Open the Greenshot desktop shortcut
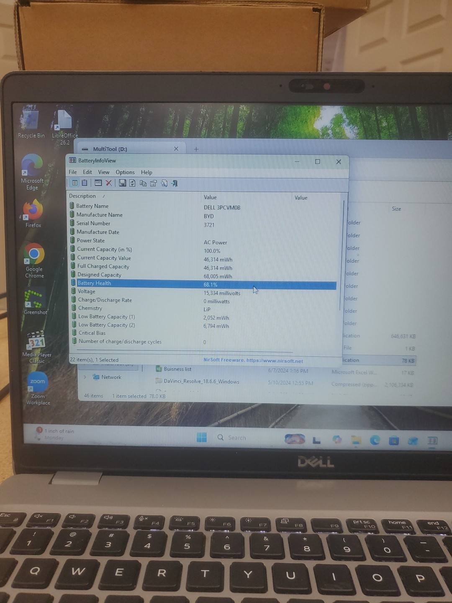The width and height of the screenshot is (452, 603). pos(35,301)
